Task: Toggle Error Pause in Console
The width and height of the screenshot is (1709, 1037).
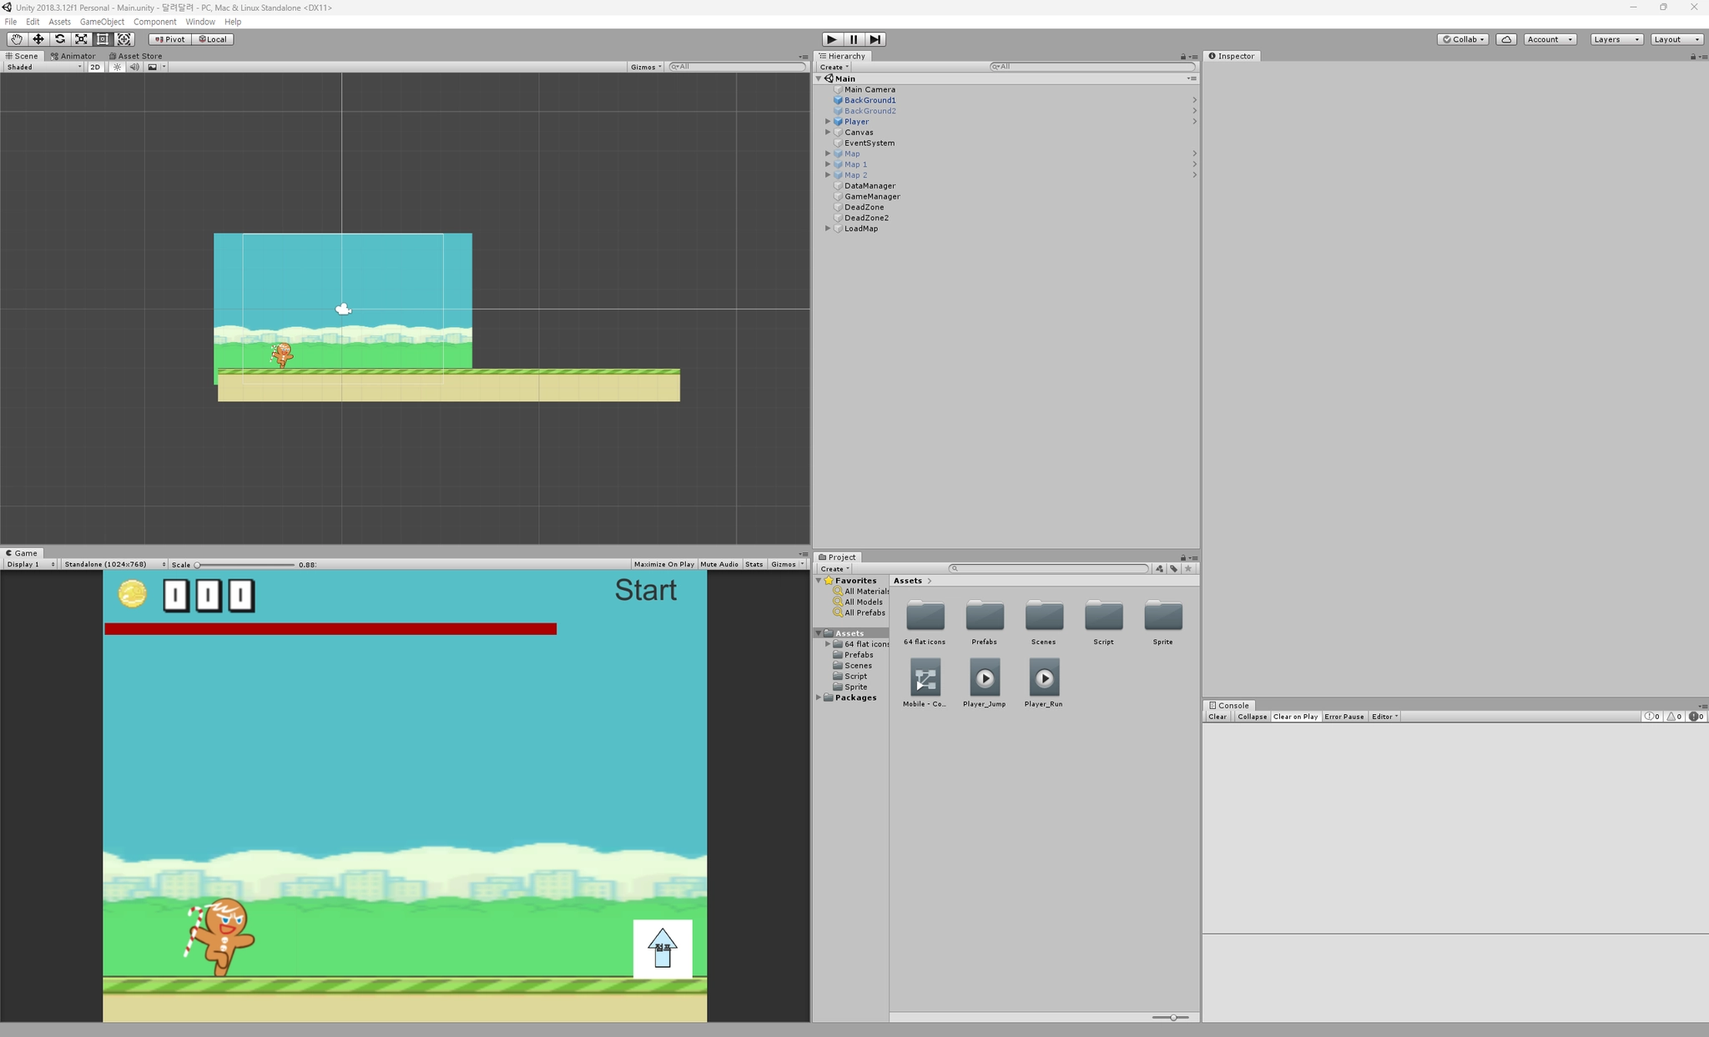Action: coord(1344,717)
